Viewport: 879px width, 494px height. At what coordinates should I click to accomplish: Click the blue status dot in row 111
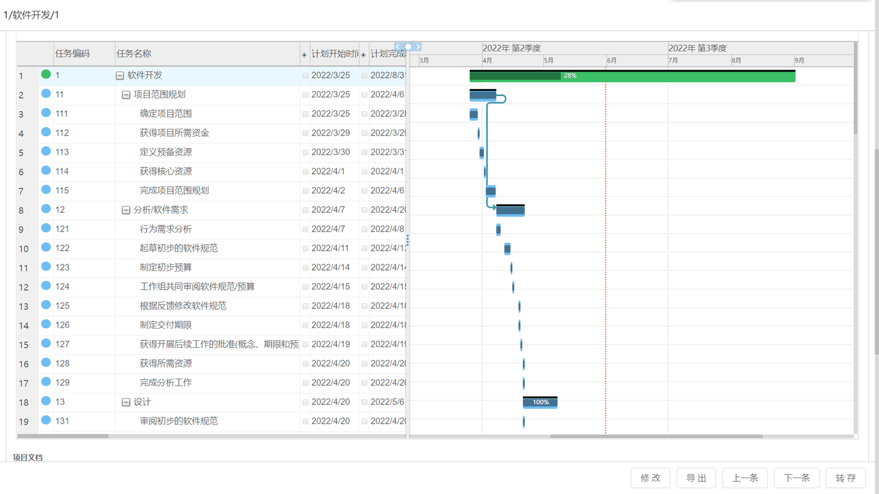[x=46, y=113]
